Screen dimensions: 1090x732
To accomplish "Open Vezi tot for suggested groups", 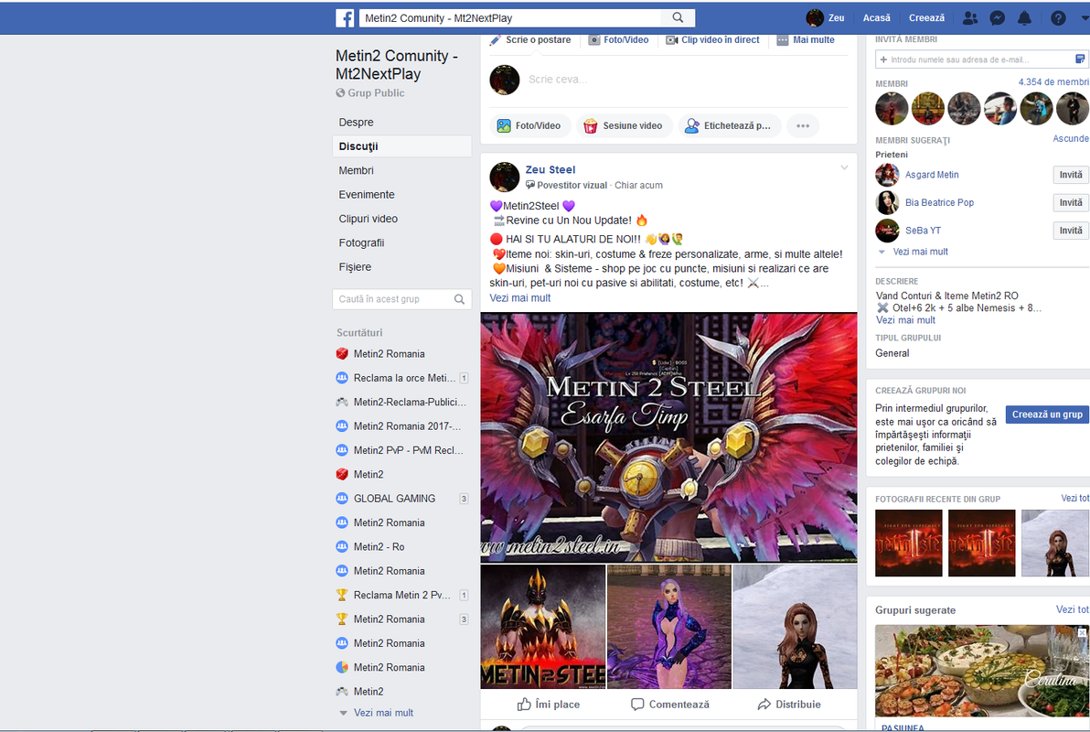I will [x=1072, y=609].
